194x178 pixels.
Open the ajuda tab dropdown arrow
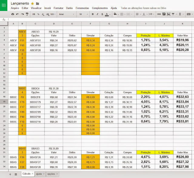click(x=44, y=174)
